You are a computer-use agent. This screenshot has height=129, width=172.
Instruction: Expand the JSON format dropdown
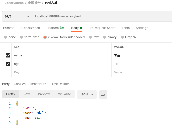tap(87, 94)
